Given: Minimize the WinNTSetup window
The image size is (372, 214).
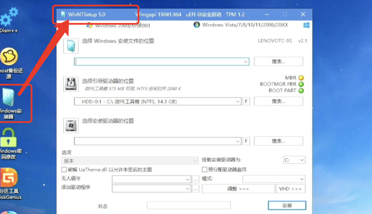Looking at the screenshot, I should 267,14.
